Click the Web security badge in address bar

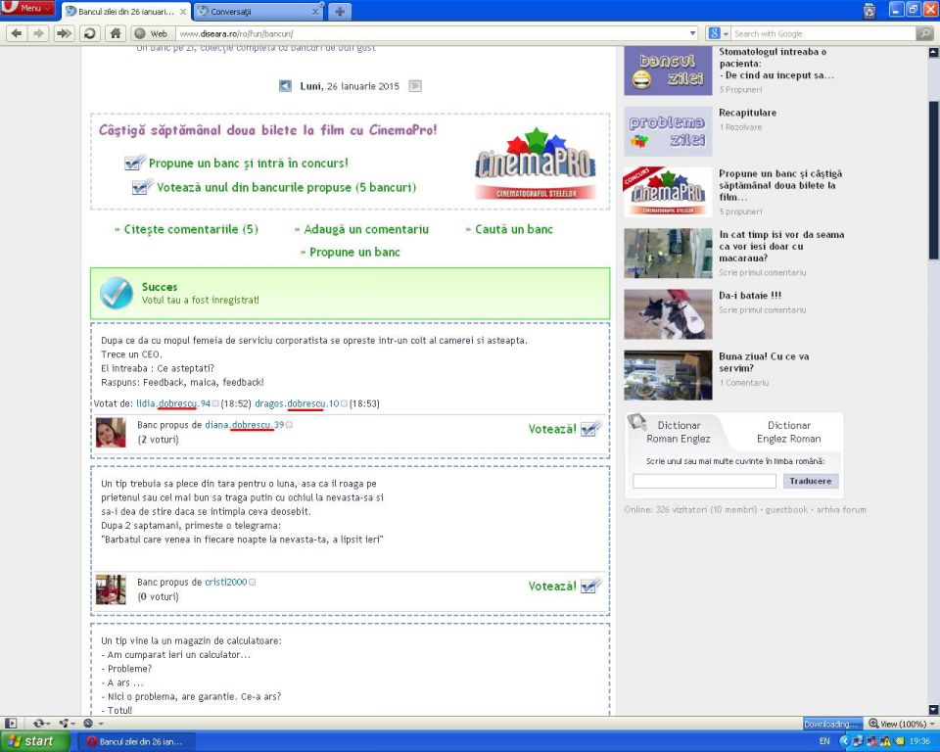151,33
